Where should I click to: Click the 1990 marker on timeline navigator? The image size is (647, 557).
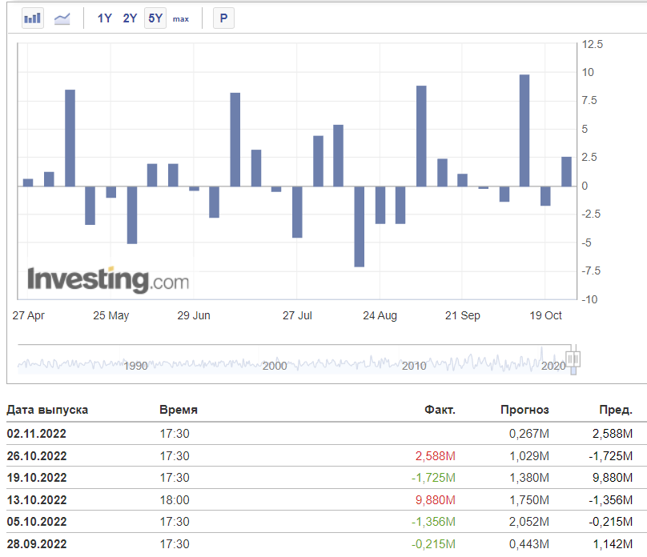click(136, 366)
